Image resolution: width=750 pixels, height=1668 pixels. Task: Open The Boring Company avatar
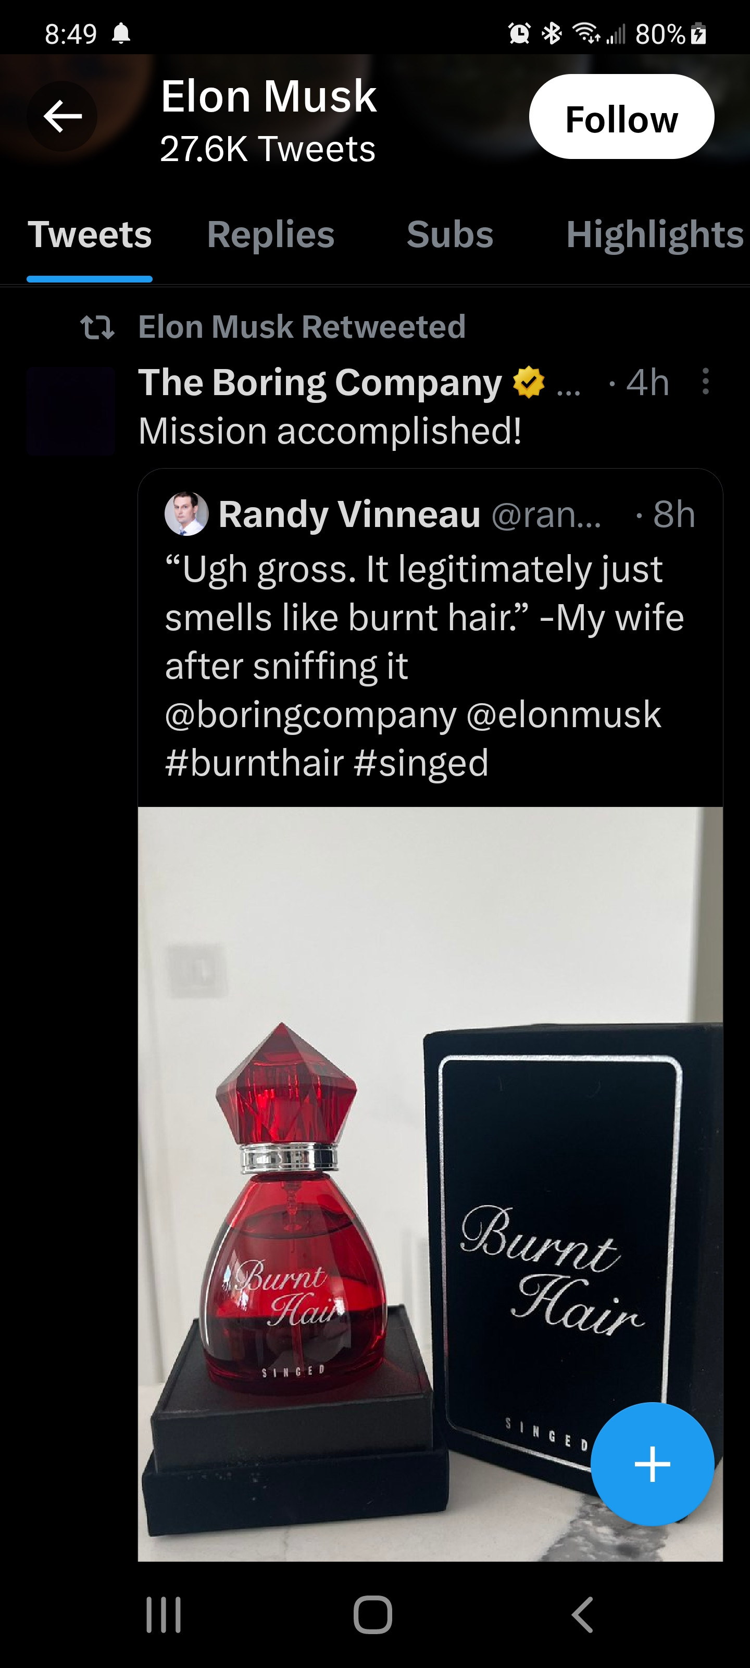pos(71,411)
